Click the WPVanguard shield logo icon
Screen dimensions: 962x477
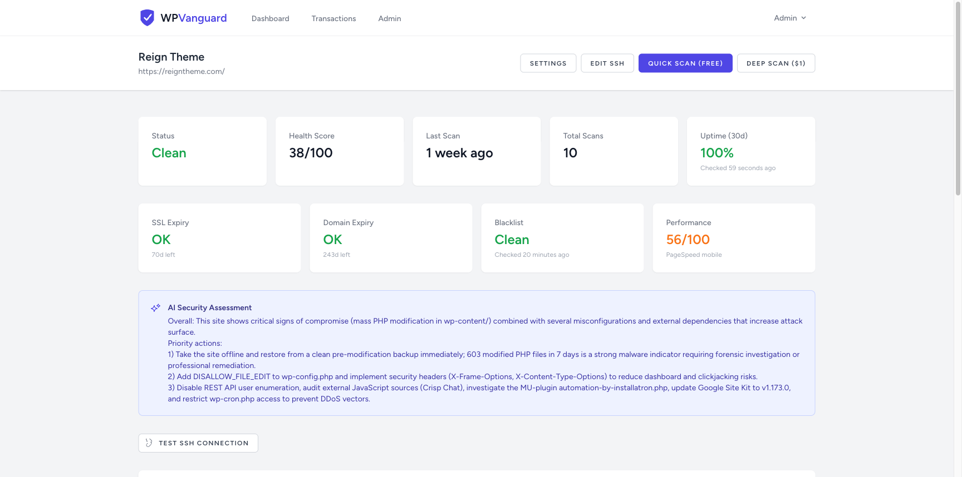tap(147, 18)
